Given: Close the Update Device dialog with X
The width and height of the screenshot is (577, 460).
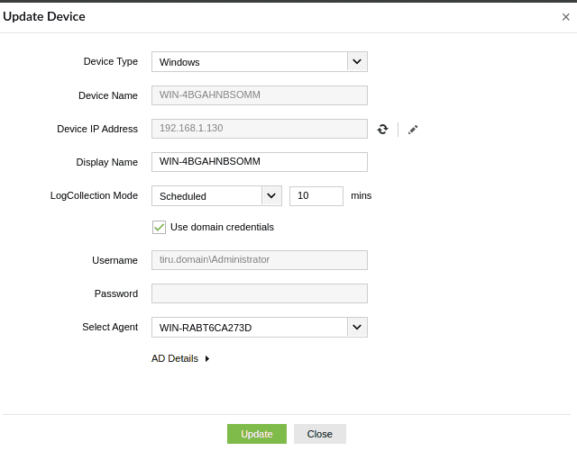Looking at the screenshot, I should 565,17.
